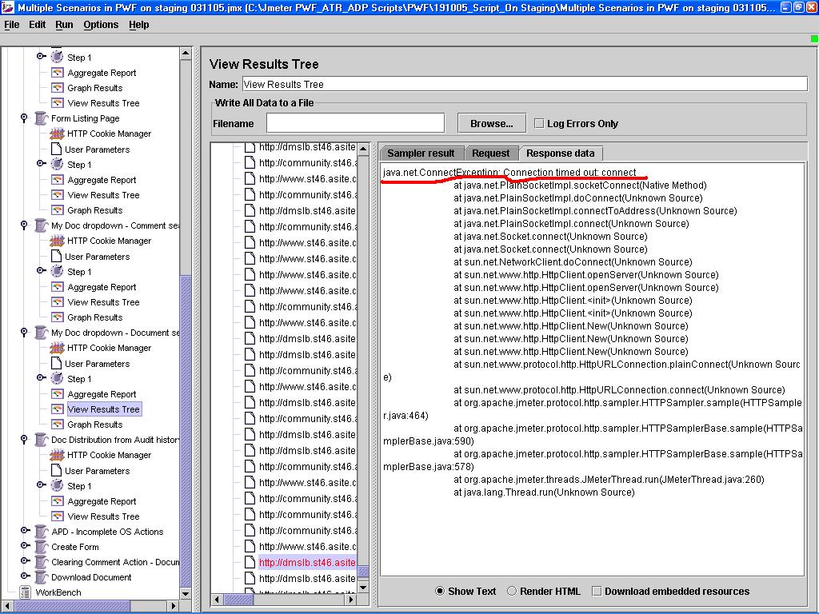Open the Options menu

click(x=101, y=25)
